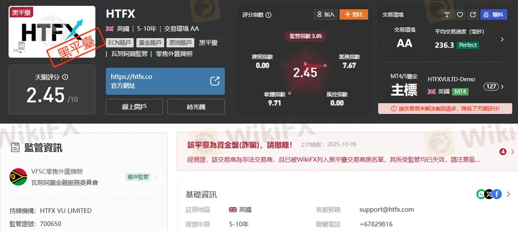The height and width of the screenshot is (231, 518).
Task: Click the Perfect speed rating badge
Action: click(468, 45)
